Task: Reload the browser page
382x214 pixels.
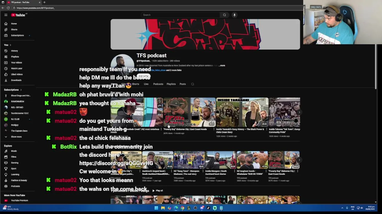Action: 8,8
